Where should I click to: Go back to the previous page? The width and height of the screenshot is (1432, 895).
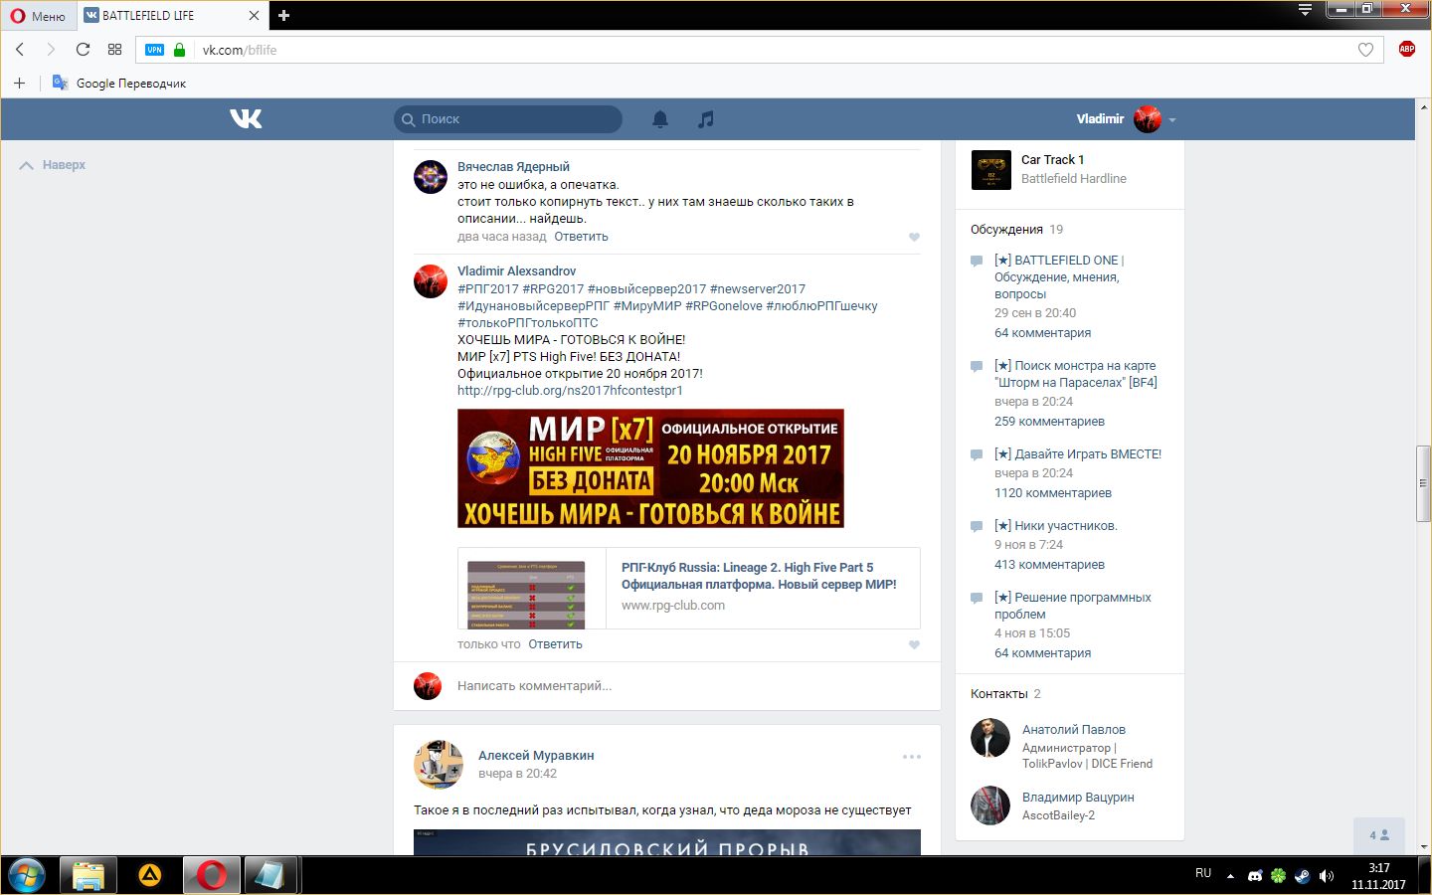tap(20, 50)
